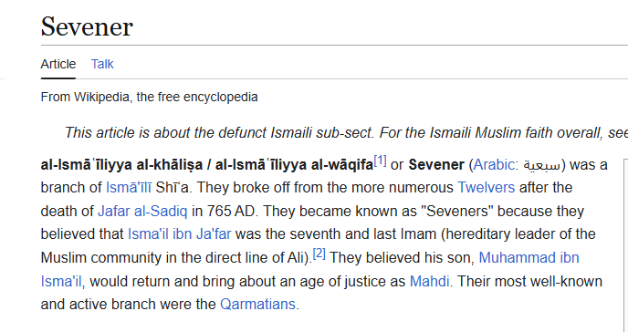The image size is (628, 332).
Task: Follow the Arabic language link
Action: tap(494, 165)
